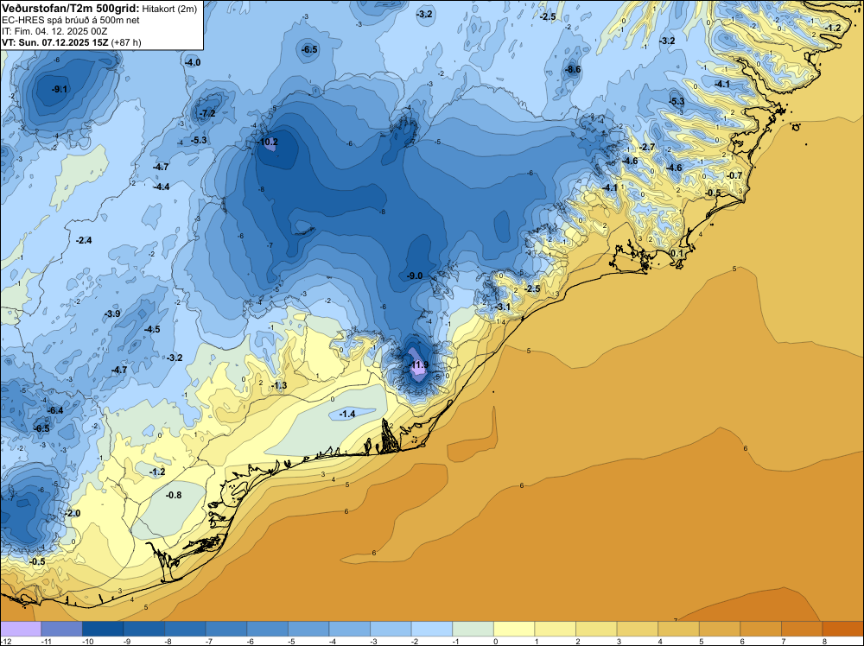Click the init time IT: Fim. 04. 12. 2025 00Z
The width and height of the screenshot is (864, 646).
pos(54,31)
